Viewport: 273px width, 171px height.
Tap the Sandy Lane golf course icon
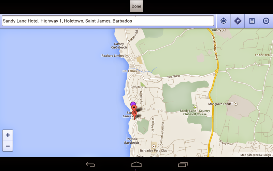pos(195,106)
